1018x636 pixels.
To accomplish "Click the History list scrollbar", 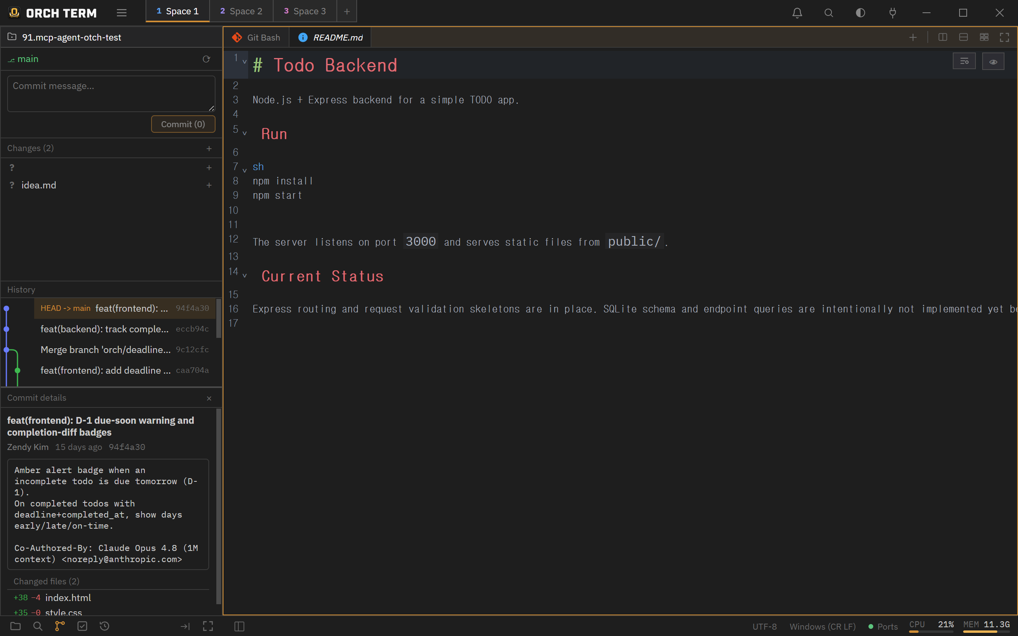I will point(219,318).
